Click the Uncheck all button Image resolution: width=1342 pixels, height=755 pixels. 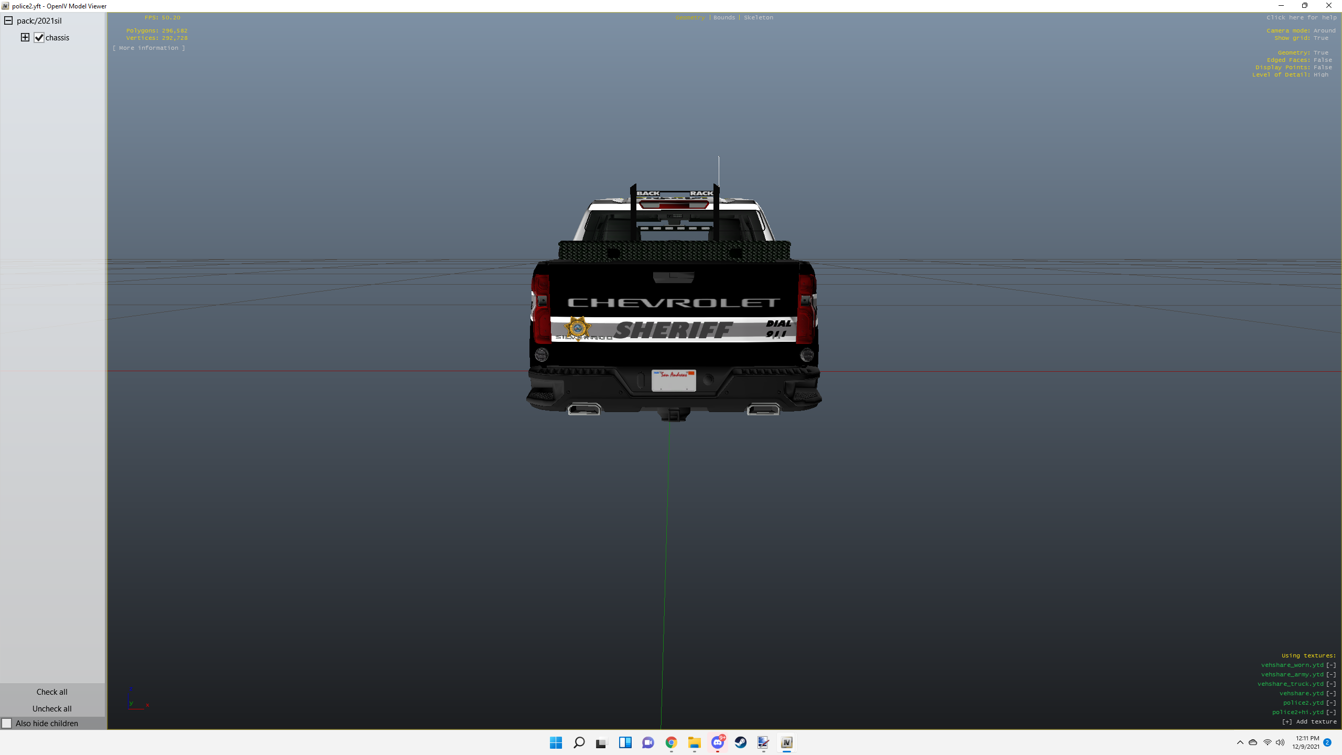pos(52,709)
